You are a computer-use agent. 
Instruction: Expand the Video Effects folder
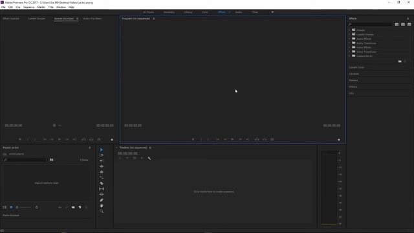click(x=349, y=47)
